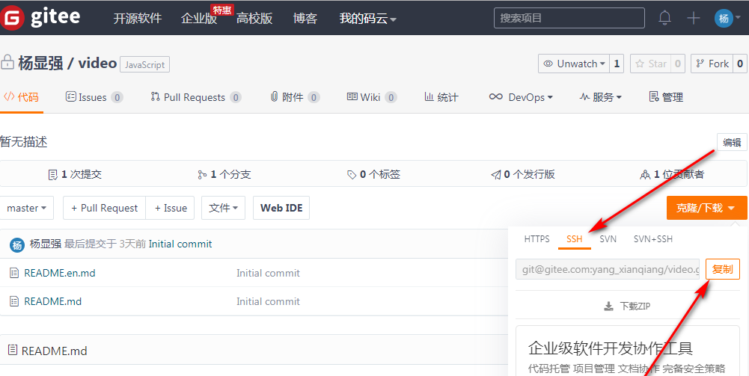The image size is (749, 376).
Task: Click the commit author avatar 杨
Action: click(x=16, y=244)
